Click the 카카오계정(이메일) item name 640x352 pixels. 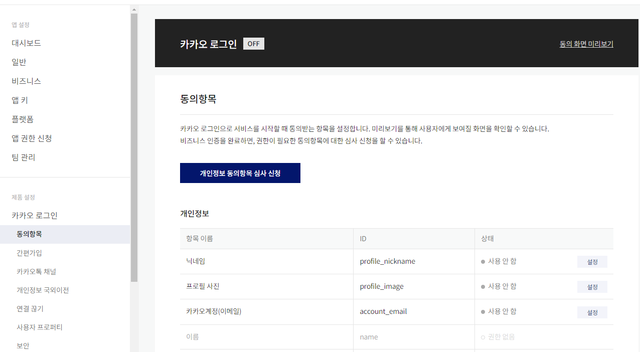(214, 311)
